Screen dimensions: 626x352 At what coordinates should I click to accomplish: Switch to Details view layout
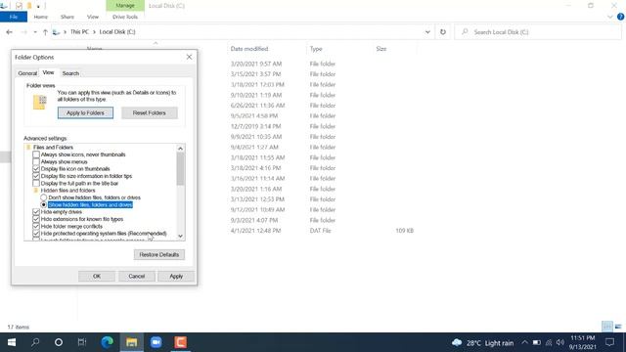coord(607,327)
